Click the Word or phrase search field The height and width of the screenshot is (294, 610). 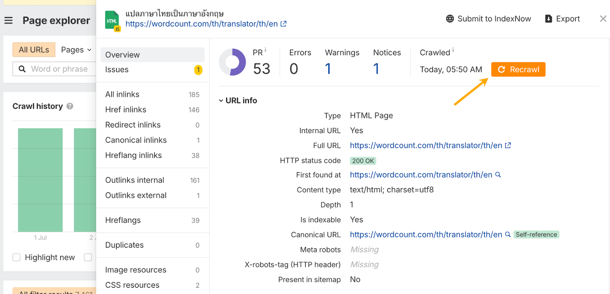59,69
